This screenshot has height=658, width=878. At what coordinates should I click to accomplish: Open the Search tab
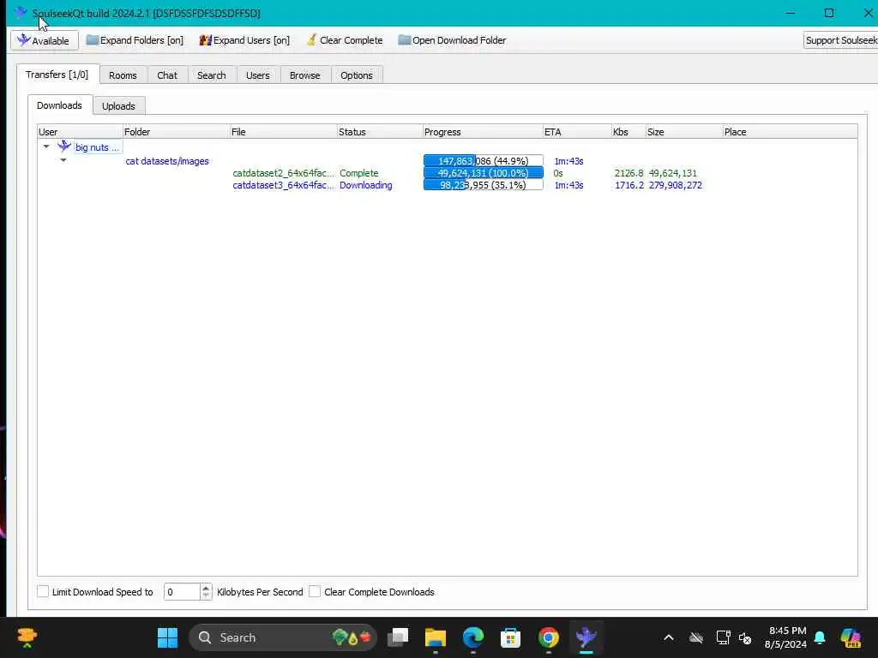[211, 75]
